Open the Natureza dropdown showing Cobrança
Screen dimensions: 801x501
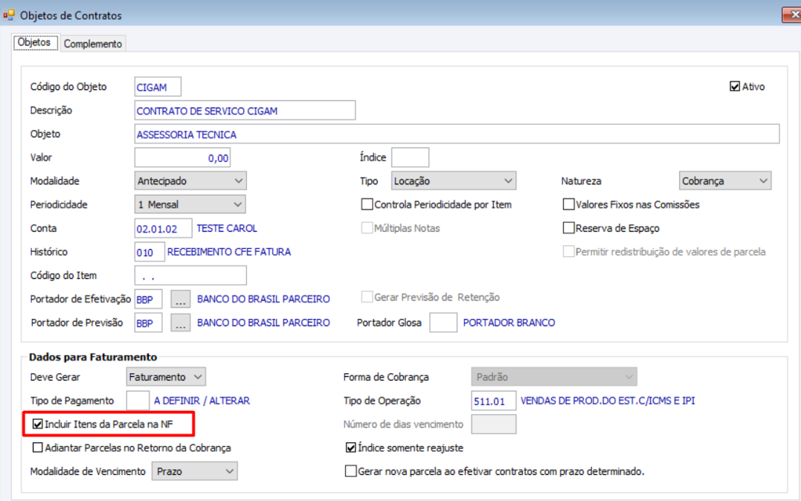(725, 181)
